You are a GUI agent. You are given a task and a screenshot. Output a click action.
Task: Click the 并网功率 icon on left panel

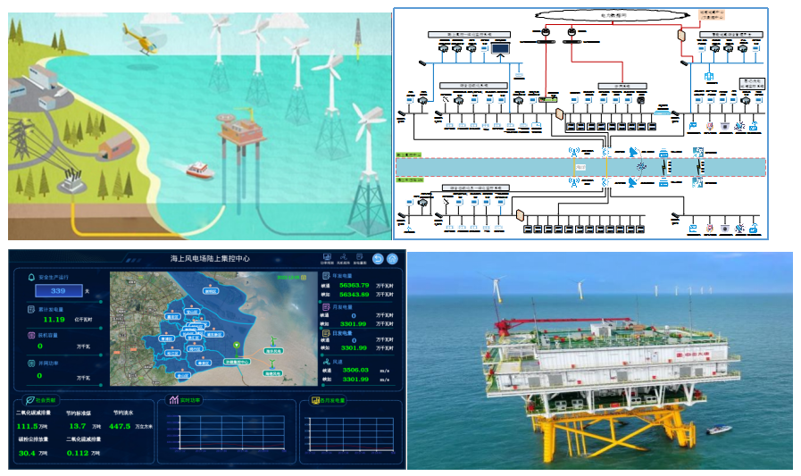pos(30,363)
